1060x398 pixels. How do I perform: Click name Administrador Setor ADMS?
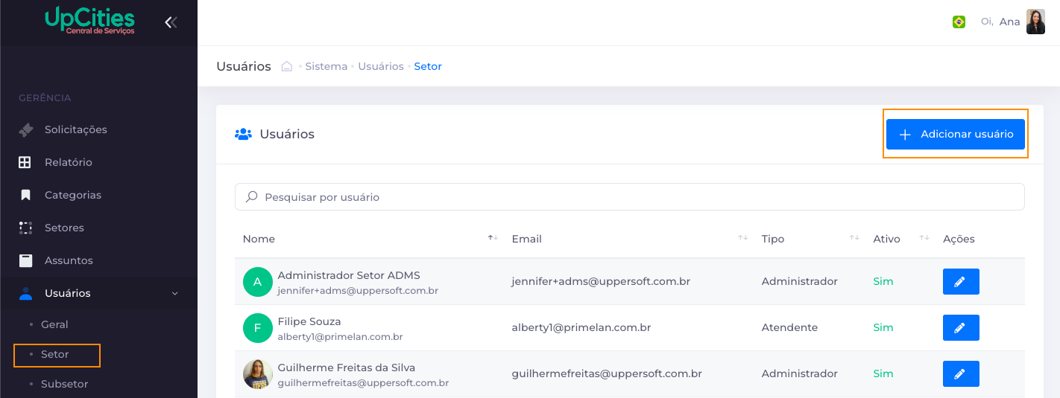(x=349, y=275)
